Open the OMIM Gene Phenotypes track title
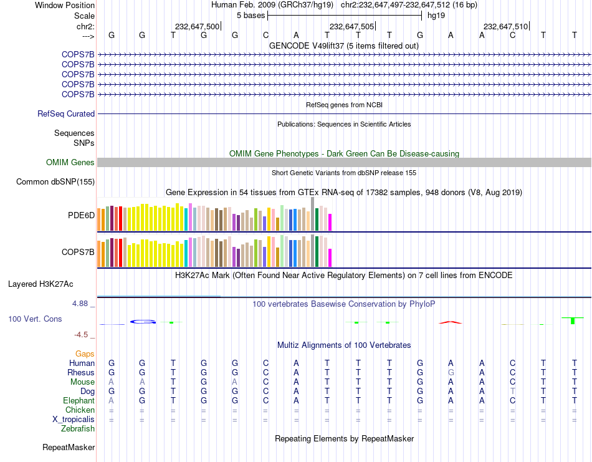This screenshot has height=462, width=592. coord(344,154)
